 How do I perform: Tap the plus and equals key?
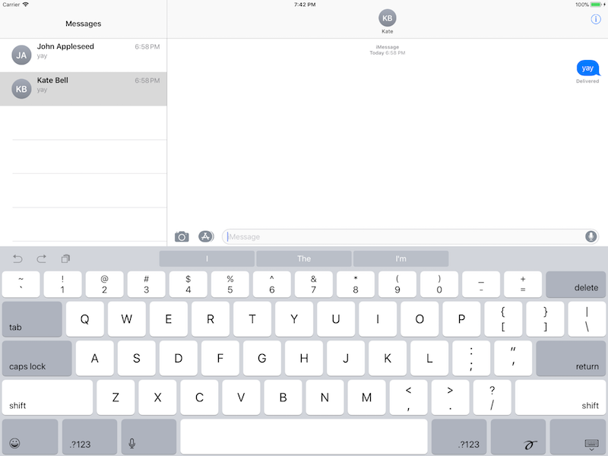tap(523, 284)
